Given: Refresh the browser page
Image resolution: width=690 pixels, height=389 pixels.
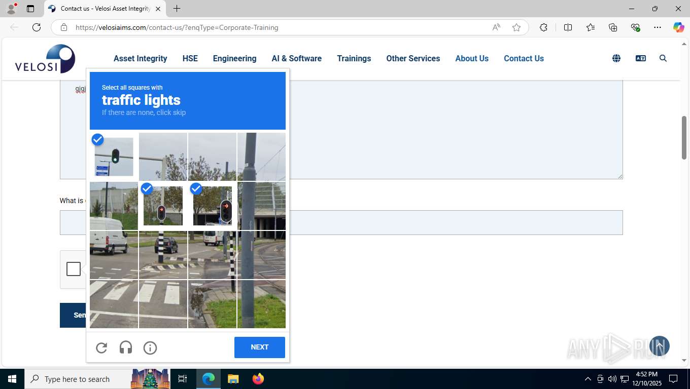Looking at the screenshot, I should 37,27.
